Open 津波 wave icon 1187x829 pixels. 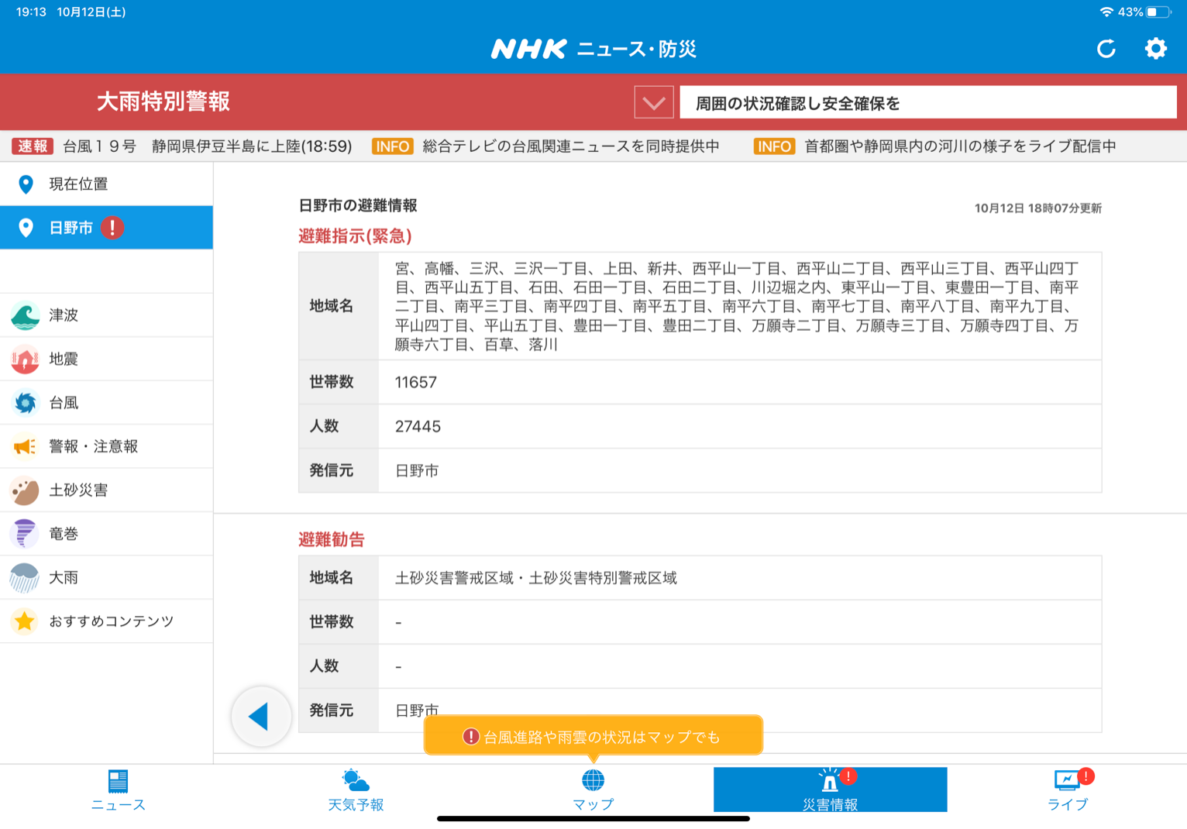click(x=25, y=315)
